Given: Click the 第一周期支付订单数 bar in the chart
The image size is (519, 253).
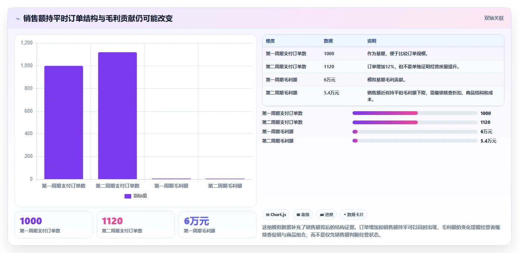Looking at the screenshot, I should (63, 122).
